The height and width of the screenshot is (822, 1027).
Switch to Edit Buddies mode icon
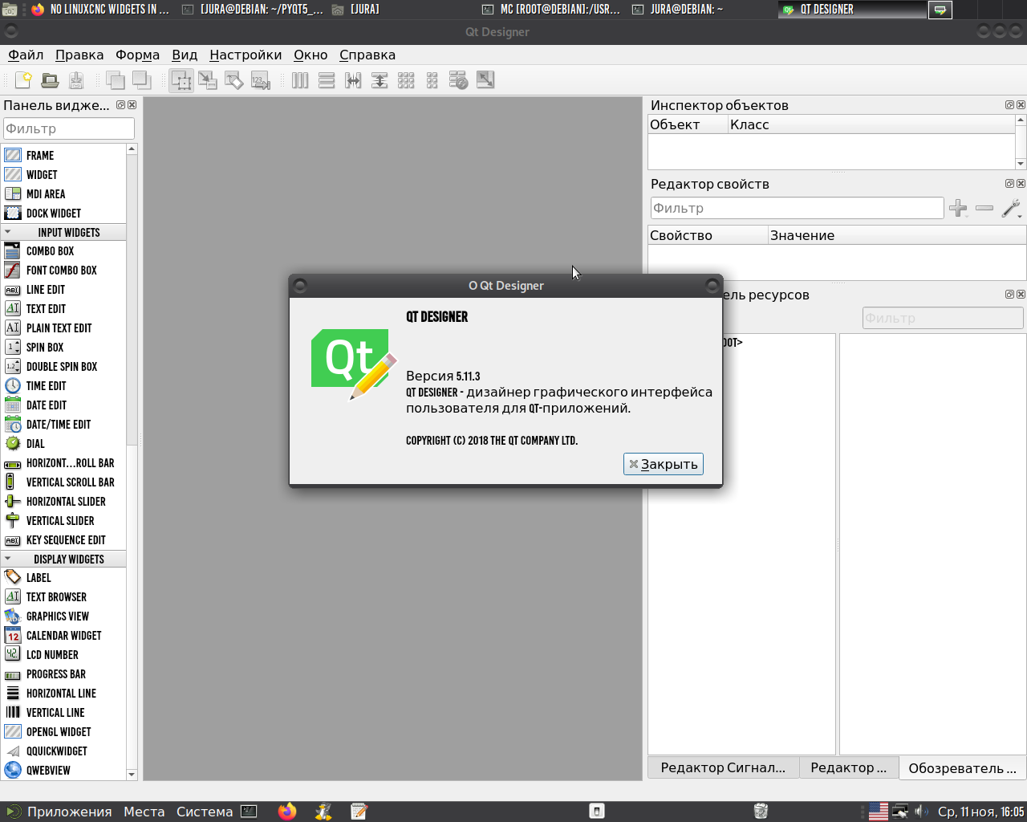coord(234,80)
